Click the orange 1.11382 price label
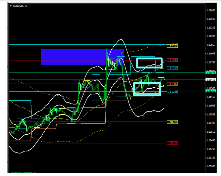The image size is (221, 176). pyautogui.click(x=172, y=84)
